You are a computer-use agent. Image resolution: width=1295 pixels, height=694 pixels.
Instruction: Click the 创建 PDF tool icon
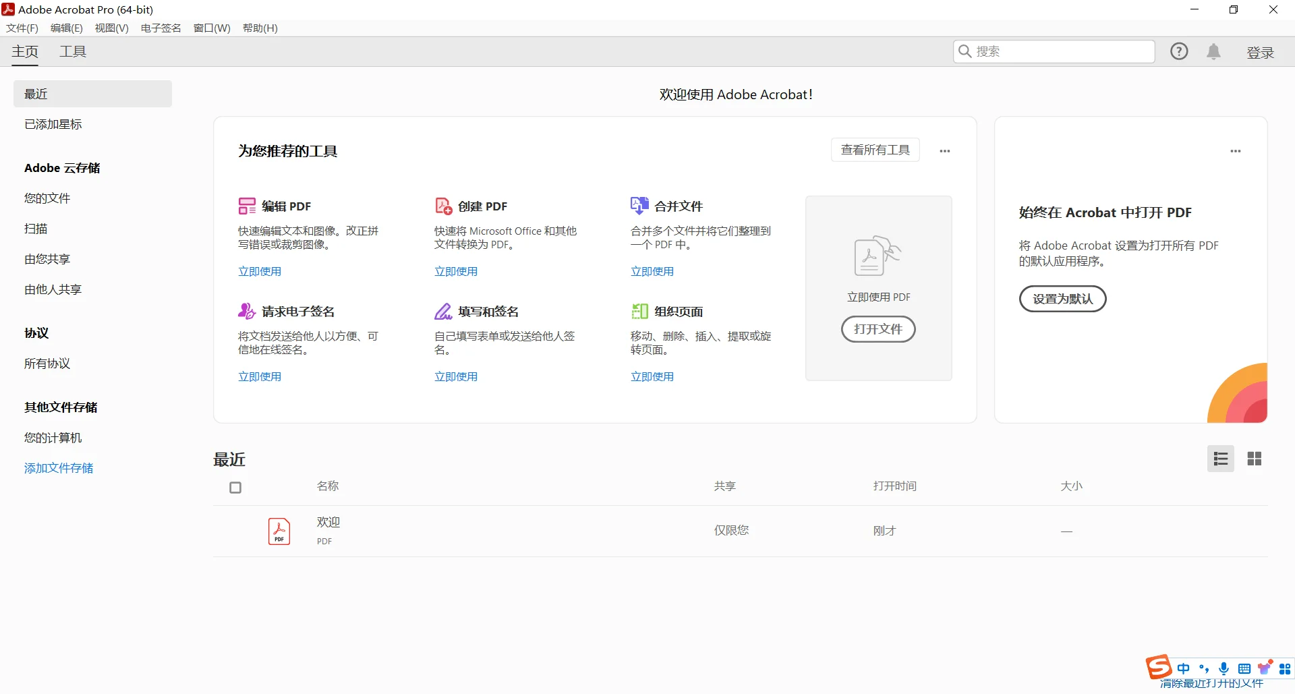443,206
